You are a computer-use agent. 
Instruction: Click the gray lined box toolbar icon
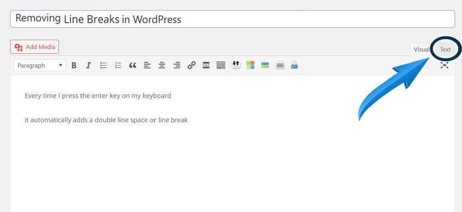point(280,65)
